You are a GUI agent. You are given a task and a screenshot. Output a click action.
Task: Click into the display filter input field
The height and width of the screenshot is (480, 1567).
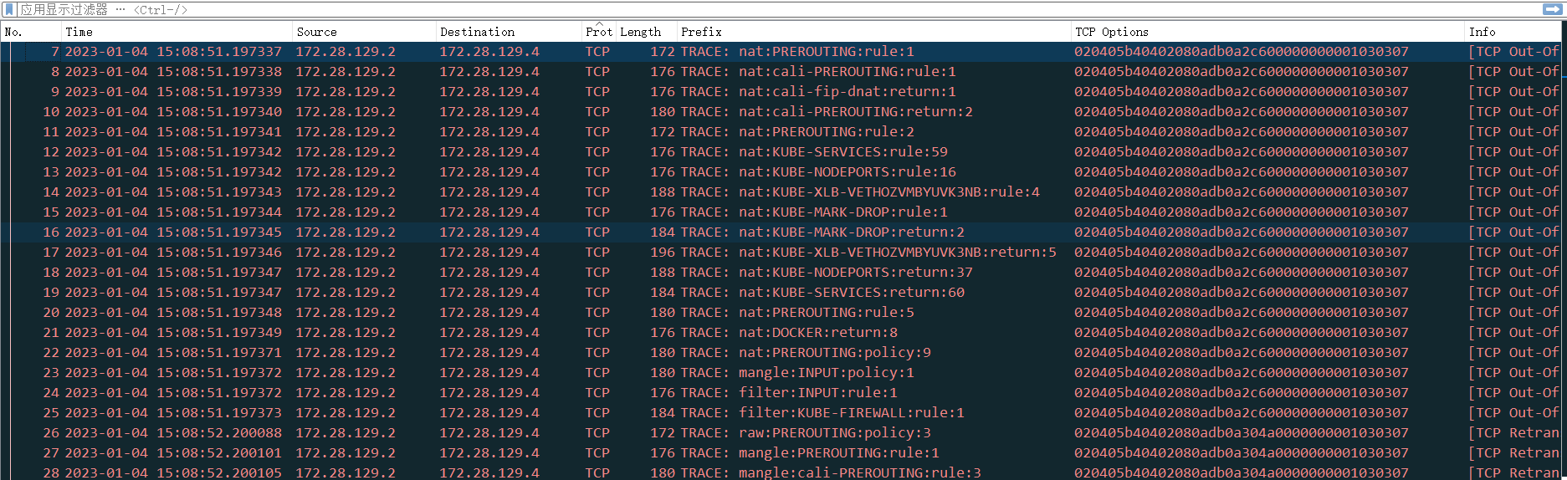coord(753,10)
